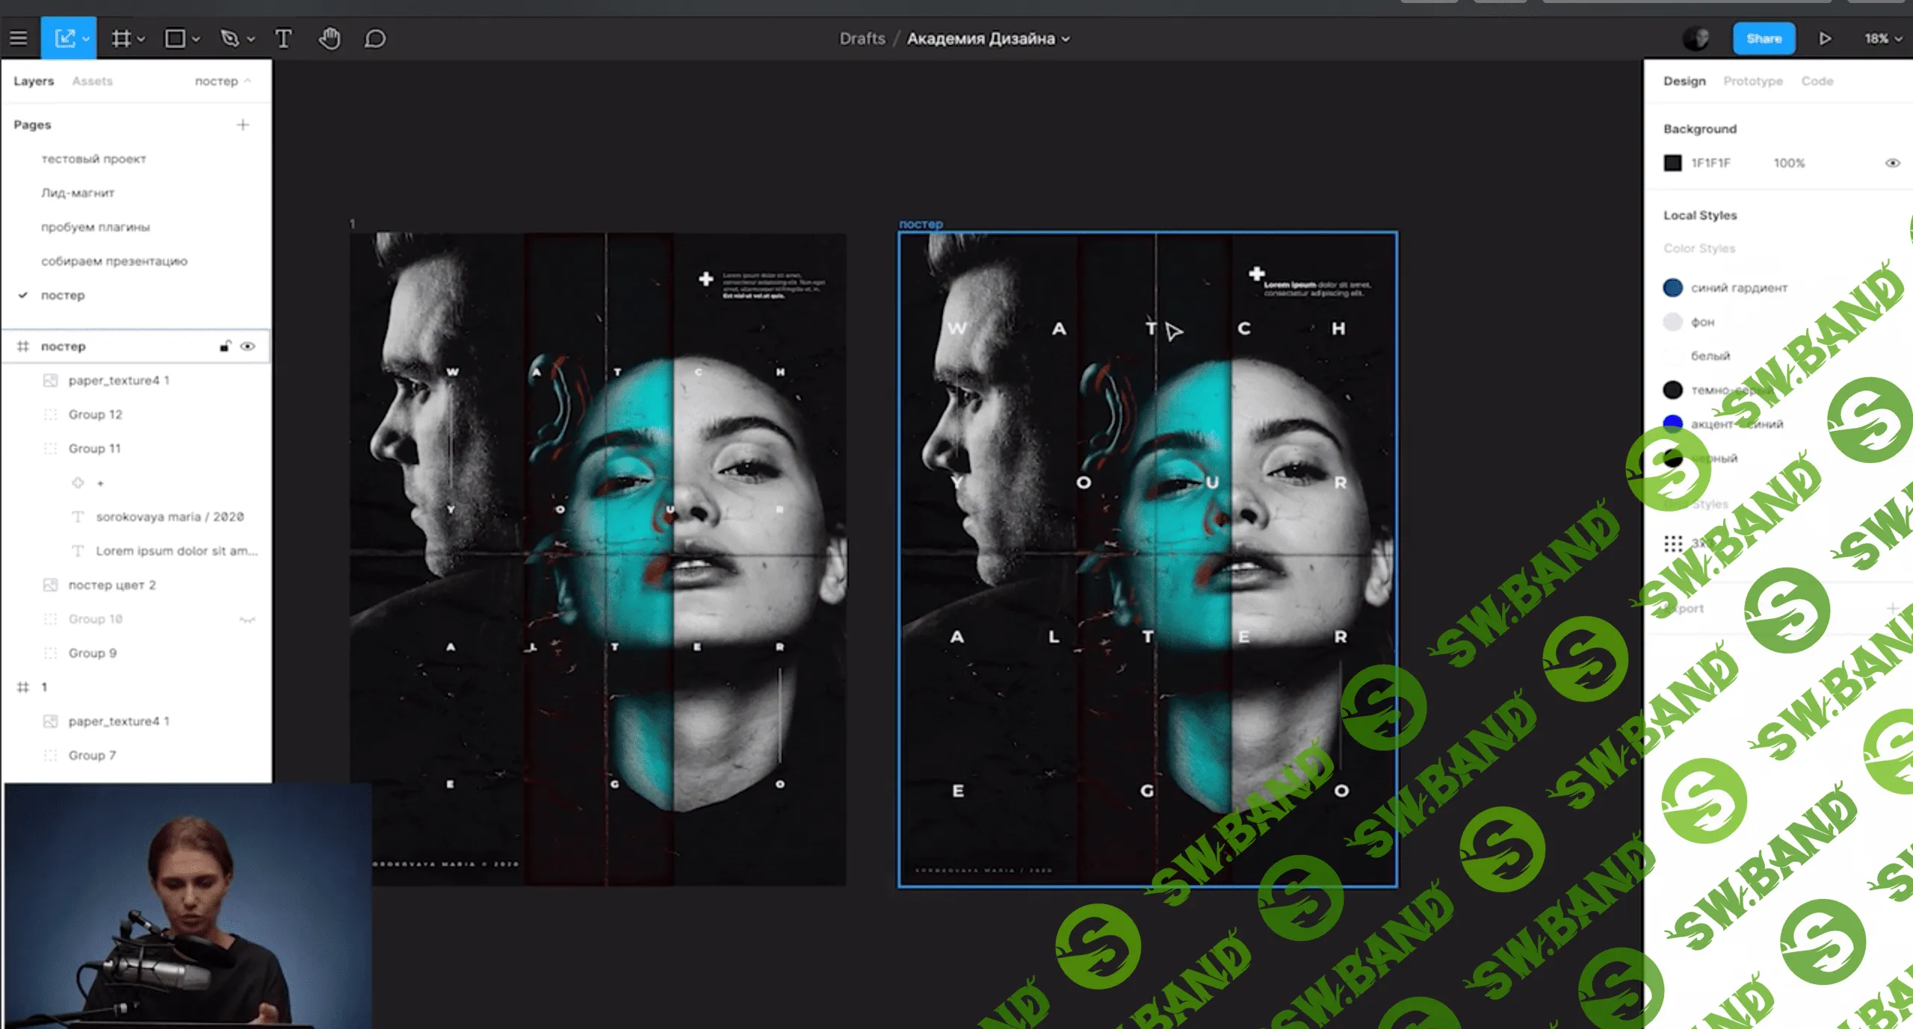1913x1029 pixels.
Task: Open the hamburger main menu
Action: coord(19,38)
